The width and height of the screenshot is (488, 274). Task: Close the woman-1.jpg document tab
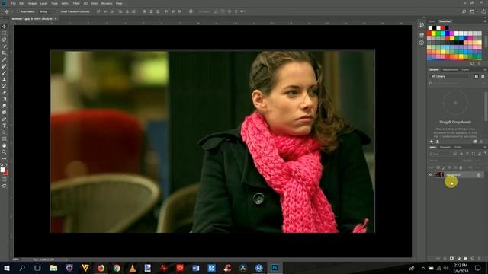(56, 18)
